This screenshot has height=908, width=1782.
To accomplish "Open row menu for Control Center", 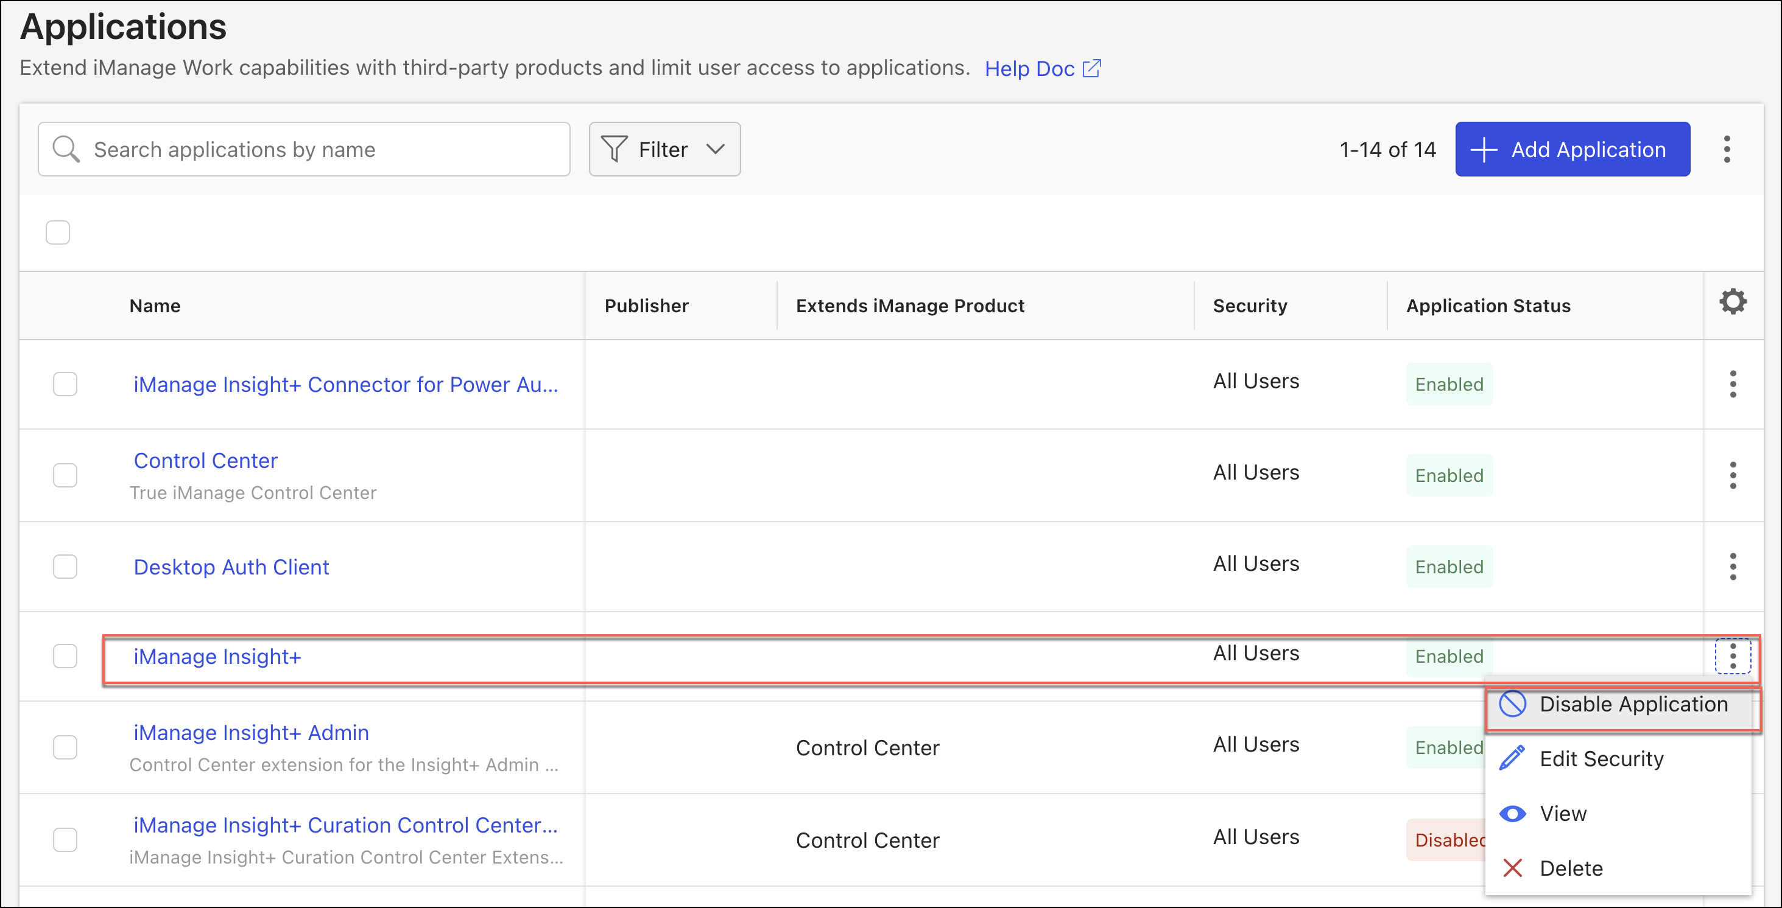I will tap(1732, 475).
